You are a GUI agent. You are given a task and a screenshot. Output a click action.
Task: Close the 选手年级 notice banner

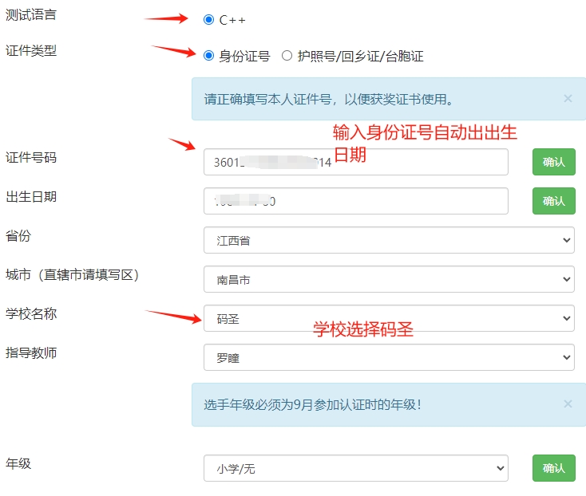click(x=568, y=404)
